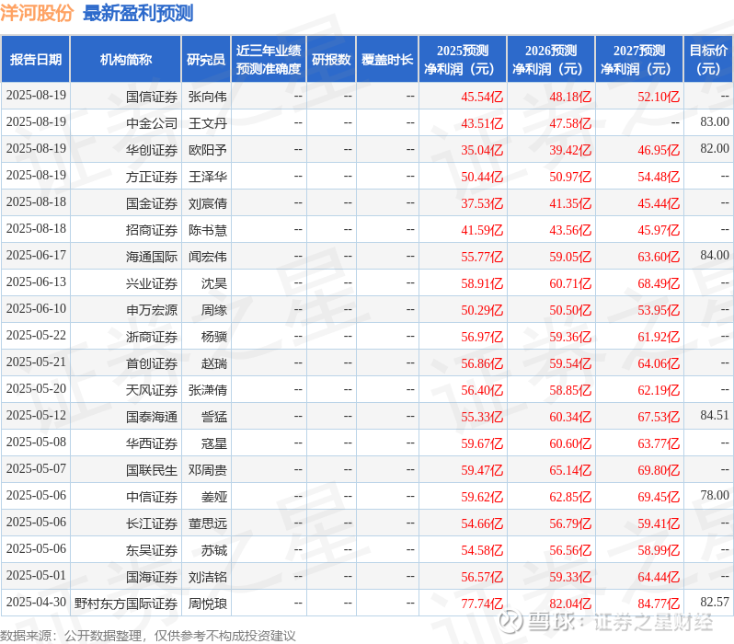
Task: Click the 2025预测净利润 column header
Action: 463,60
